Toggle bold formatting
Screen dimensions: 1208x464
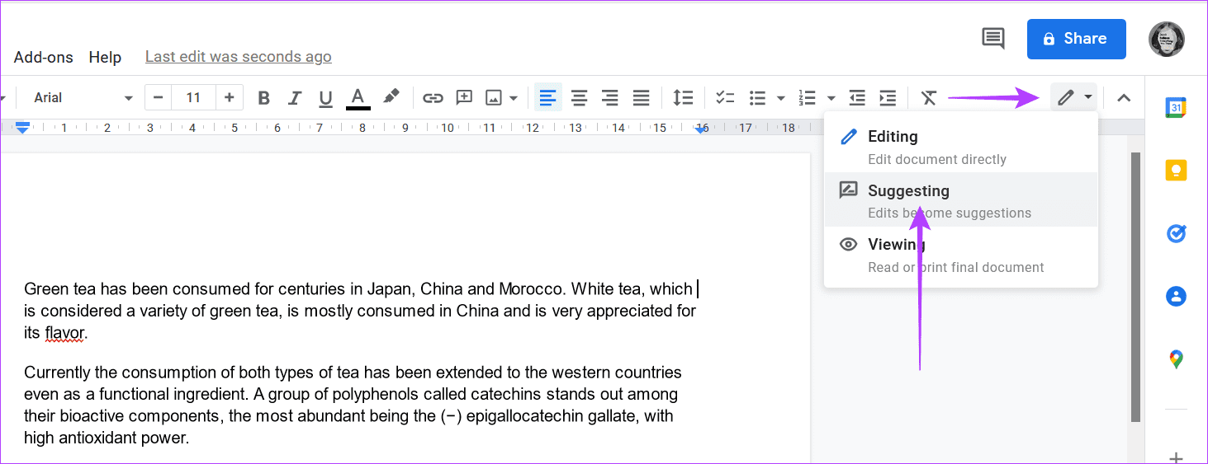pyautogui.click(x=264, y=98)
